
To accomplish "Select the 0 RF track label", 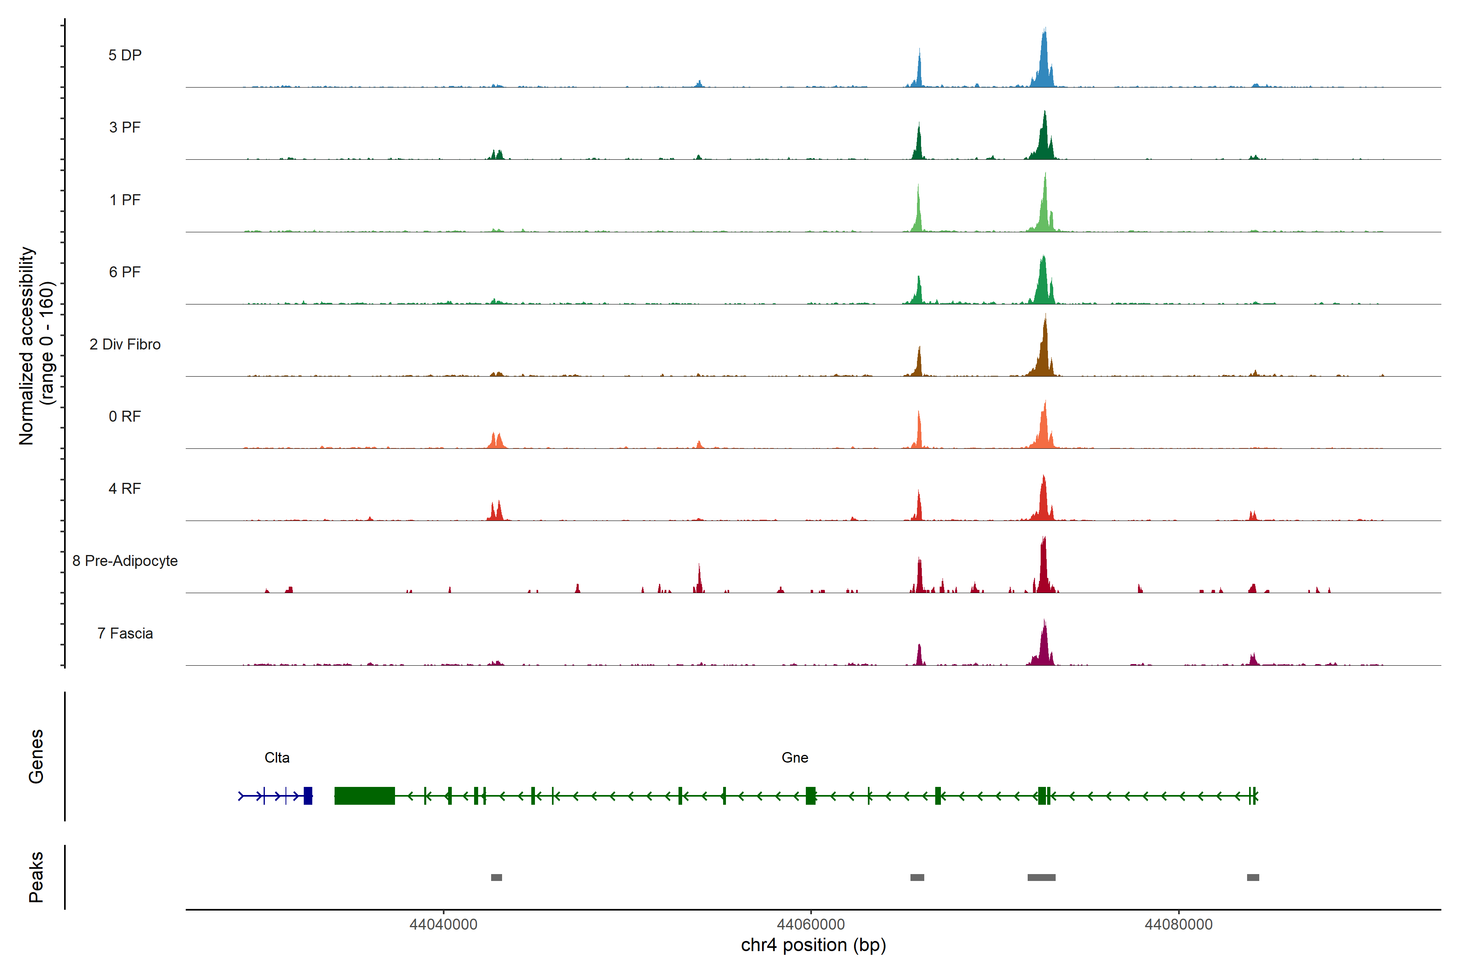I will [125, 416].
